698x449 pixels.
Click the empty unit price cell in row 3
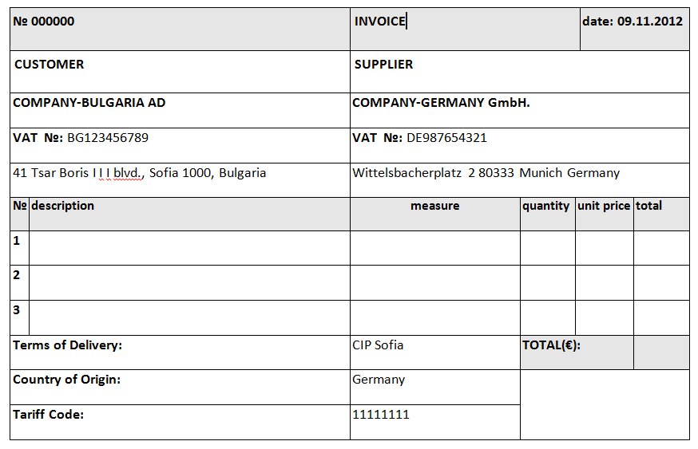click(x=604, y=317)
